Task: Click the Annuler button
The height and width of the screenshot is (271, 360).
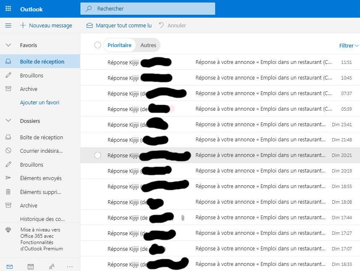Action: tap(172, 25)
